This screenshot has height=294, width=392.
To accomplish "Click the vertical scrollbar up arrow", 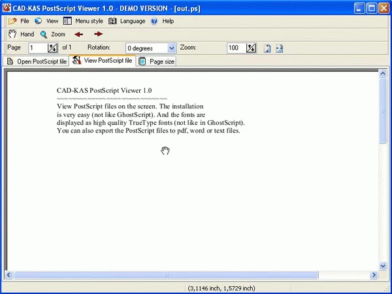I will pos(383,73).
